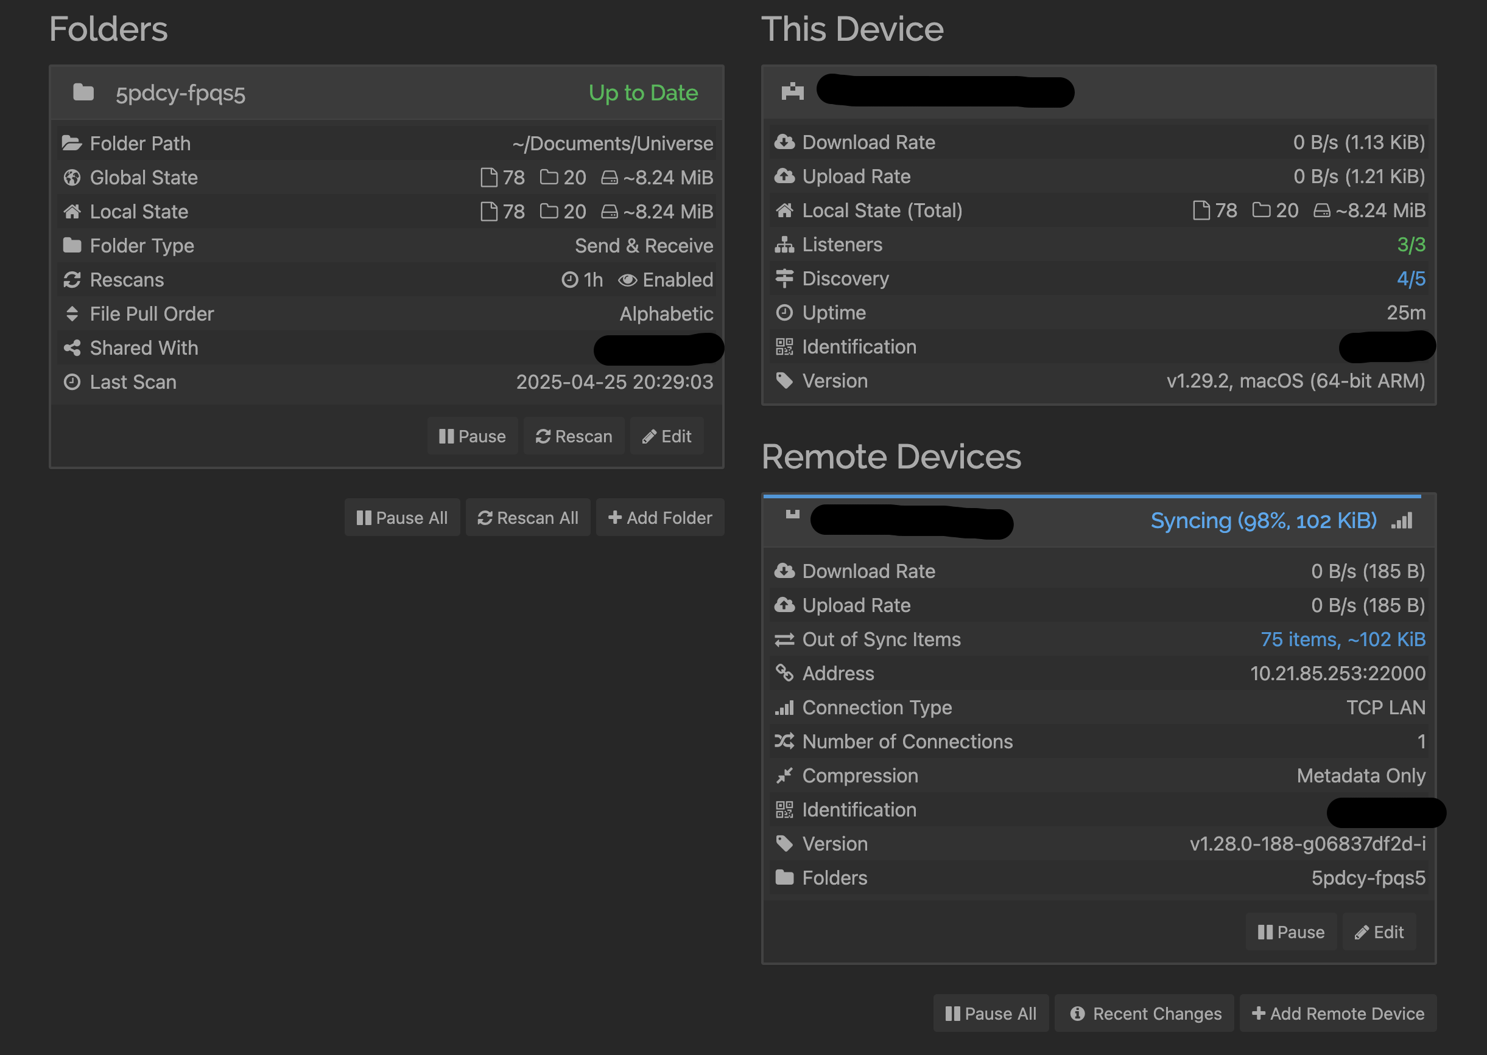Viewport: 1487px width, 1055px height.
Task: Click the Local State home icon in Folders
Action: 71,211
